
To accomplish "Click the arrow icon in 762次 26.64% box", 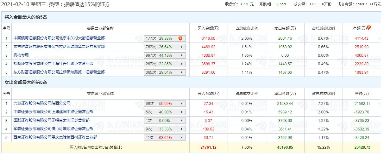I will click(181, 47).
